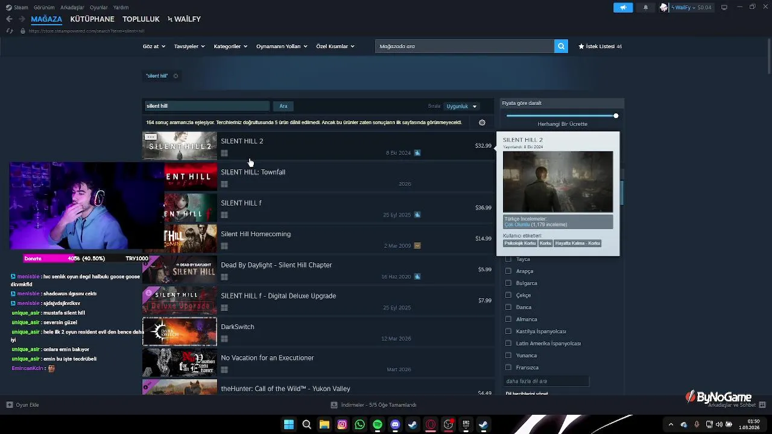Open İstek Listesi wishlist link

point(600,46)
